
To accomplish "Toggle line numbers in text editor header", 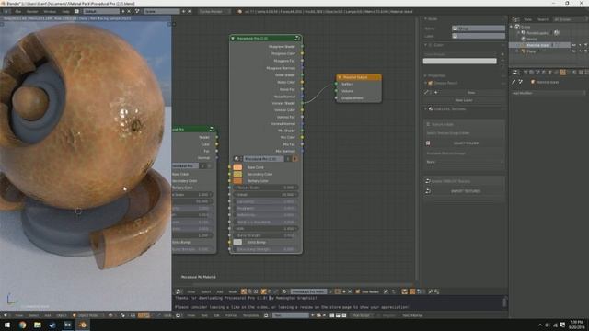I will (332, 315).
